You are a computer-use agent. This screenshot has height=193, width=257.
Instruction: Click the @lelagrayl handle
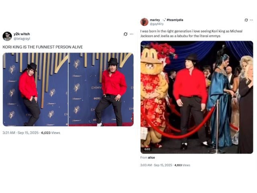pos(22,39)
